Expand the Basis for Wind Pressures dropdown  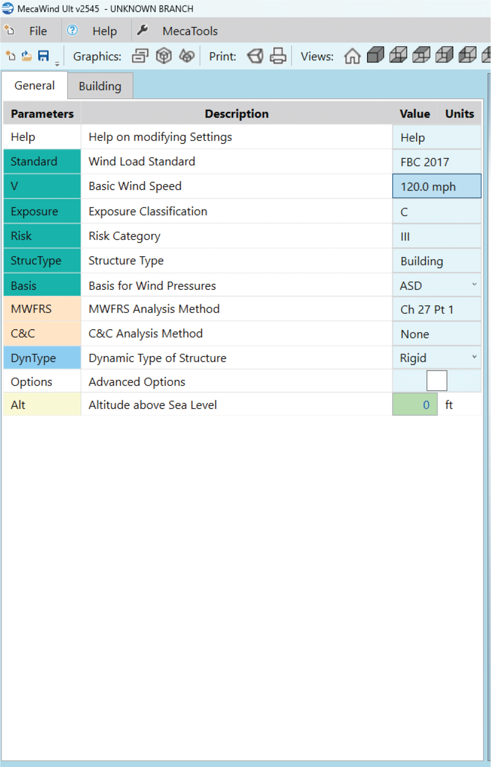tap(474, 285)
